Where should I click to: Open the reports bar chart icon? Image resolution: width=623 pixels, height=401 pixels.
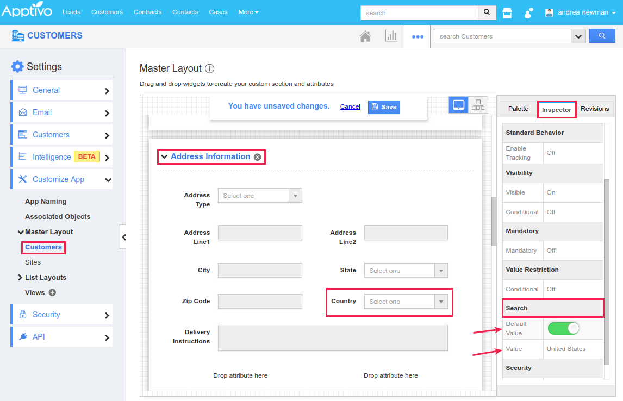coord(391,36)
